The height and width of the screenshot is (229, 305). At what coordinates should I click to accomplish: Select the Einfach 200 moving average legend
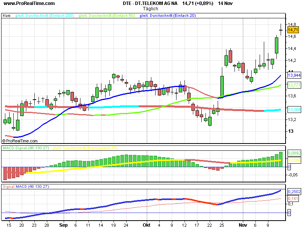[45, 16]
